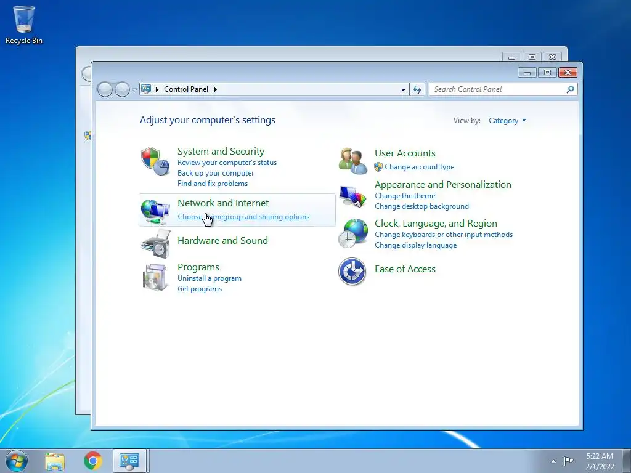Expand the arrow after Control Panel breadcrumb
631x473 pixels.
pos(216,89)
